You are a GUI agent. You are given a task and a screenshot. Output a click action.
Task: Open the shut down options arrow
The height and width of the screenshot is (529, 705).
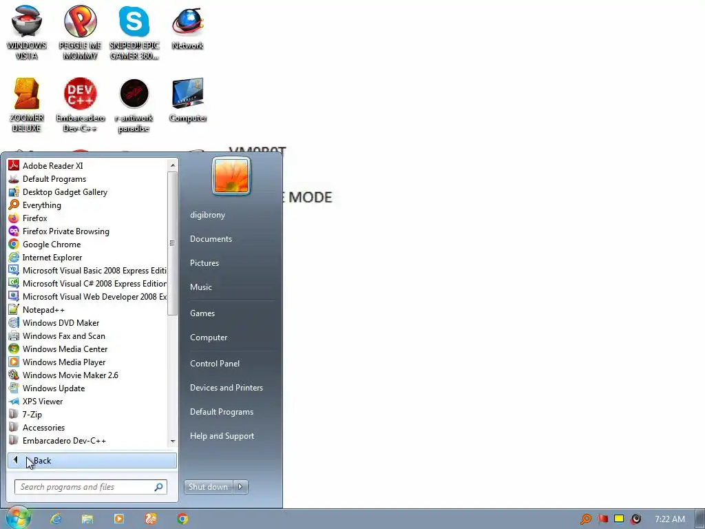[x=240, y=487]
